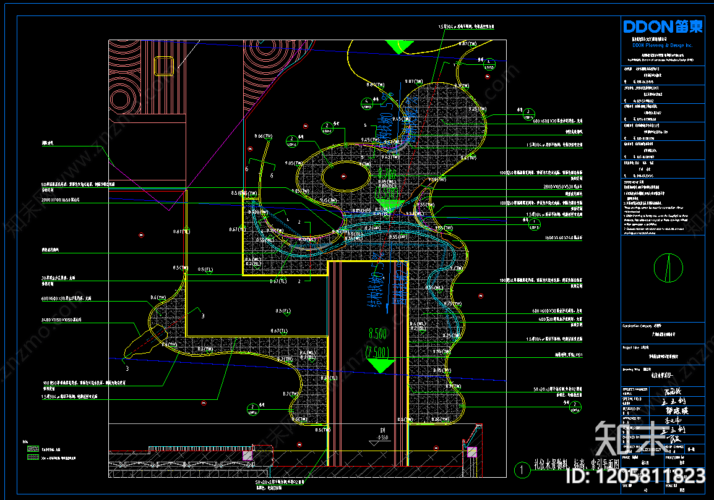This screenshot has height=500, width=714.
Task: Click the yellow rounded square in the pink striped area
Action: [163, 66]
